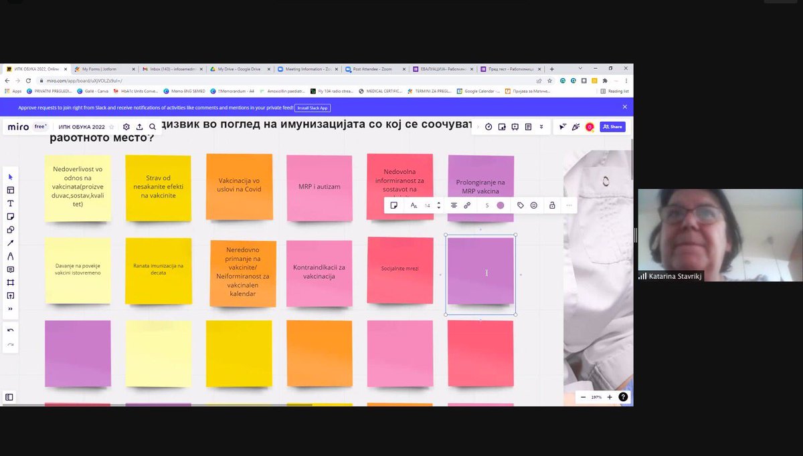Open board settings gear icon
Image resolution: width=803 pixels, height=456 pixels.
[126, 126]
